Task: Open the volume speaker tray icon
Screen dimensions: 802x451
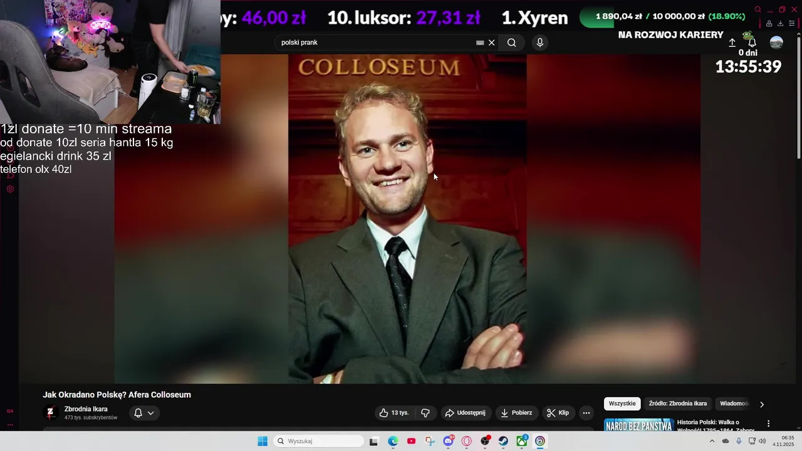Action: click(763, 441)
